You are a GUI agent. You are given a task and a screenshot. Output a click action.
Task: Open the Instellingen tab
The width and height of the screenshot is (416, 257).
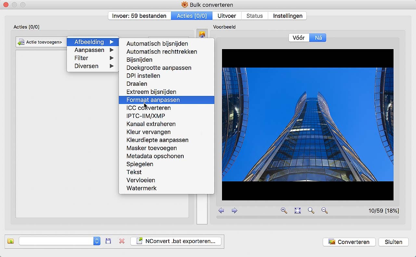coord(288,16)
